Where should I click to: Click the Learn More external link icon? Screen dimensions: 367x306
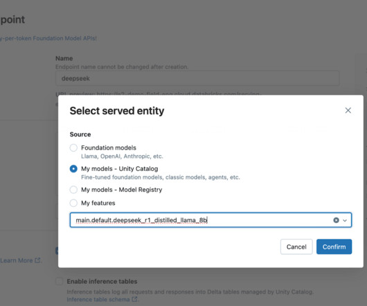click(37, 260)
